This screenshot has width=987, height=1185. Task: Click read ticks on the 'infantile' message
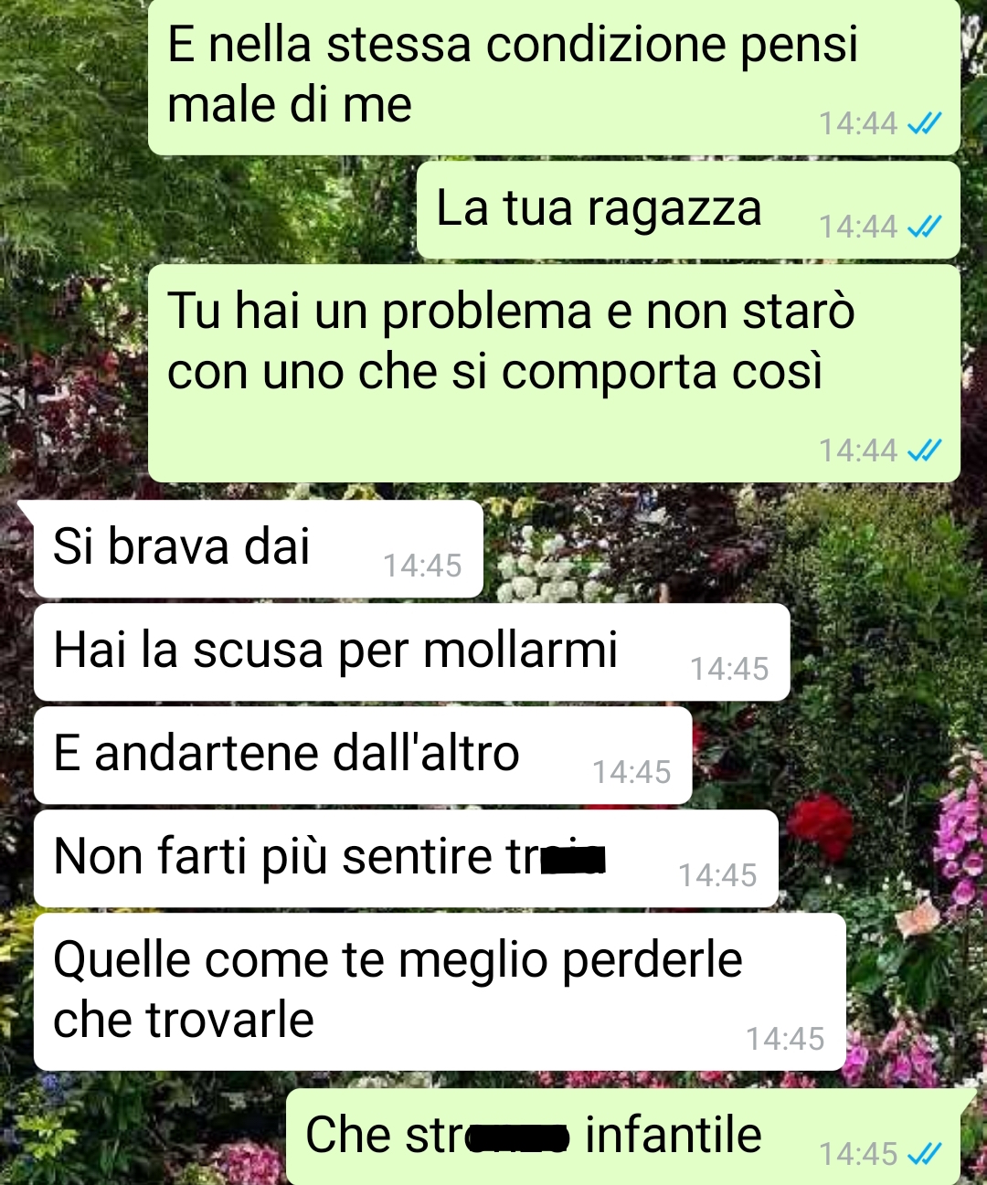pos(924,1153)
